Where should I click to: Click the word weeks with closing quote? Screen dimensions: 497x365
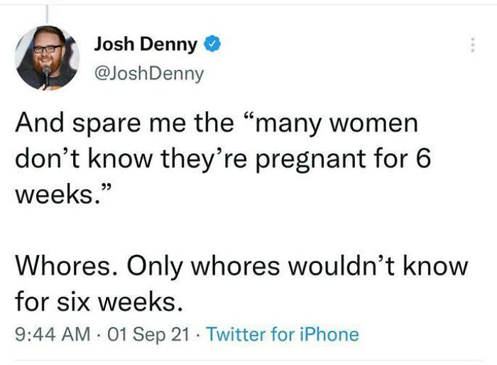[62, 194]
